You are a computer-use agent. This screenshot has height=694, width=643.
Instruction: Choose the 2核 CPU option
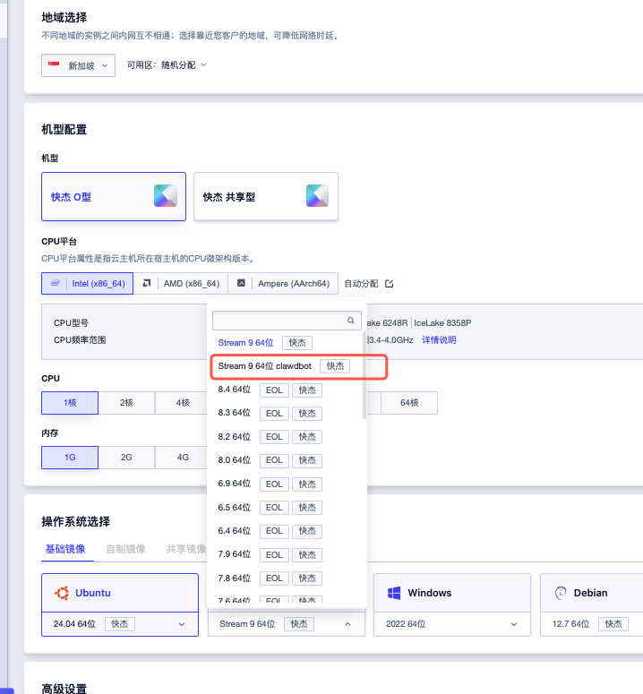pos(126,403)
